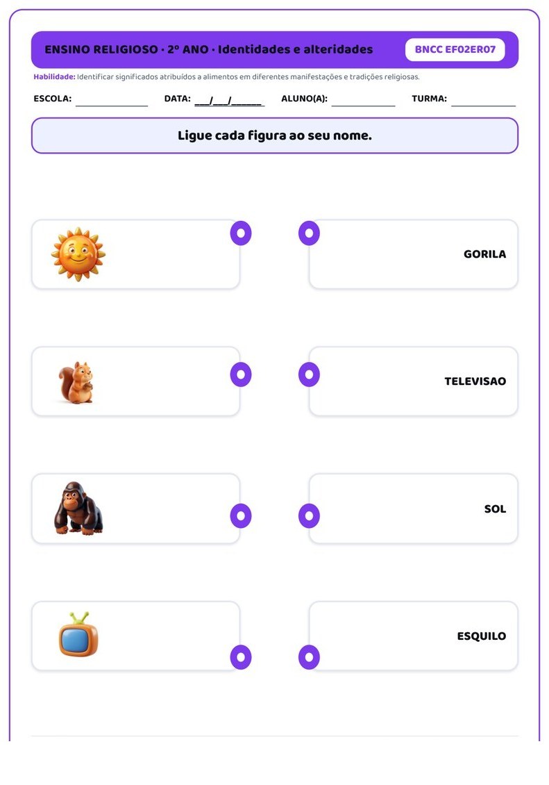Click the gorilla picture
Viewport: 549px width, 785px height.
click(78, 508)
